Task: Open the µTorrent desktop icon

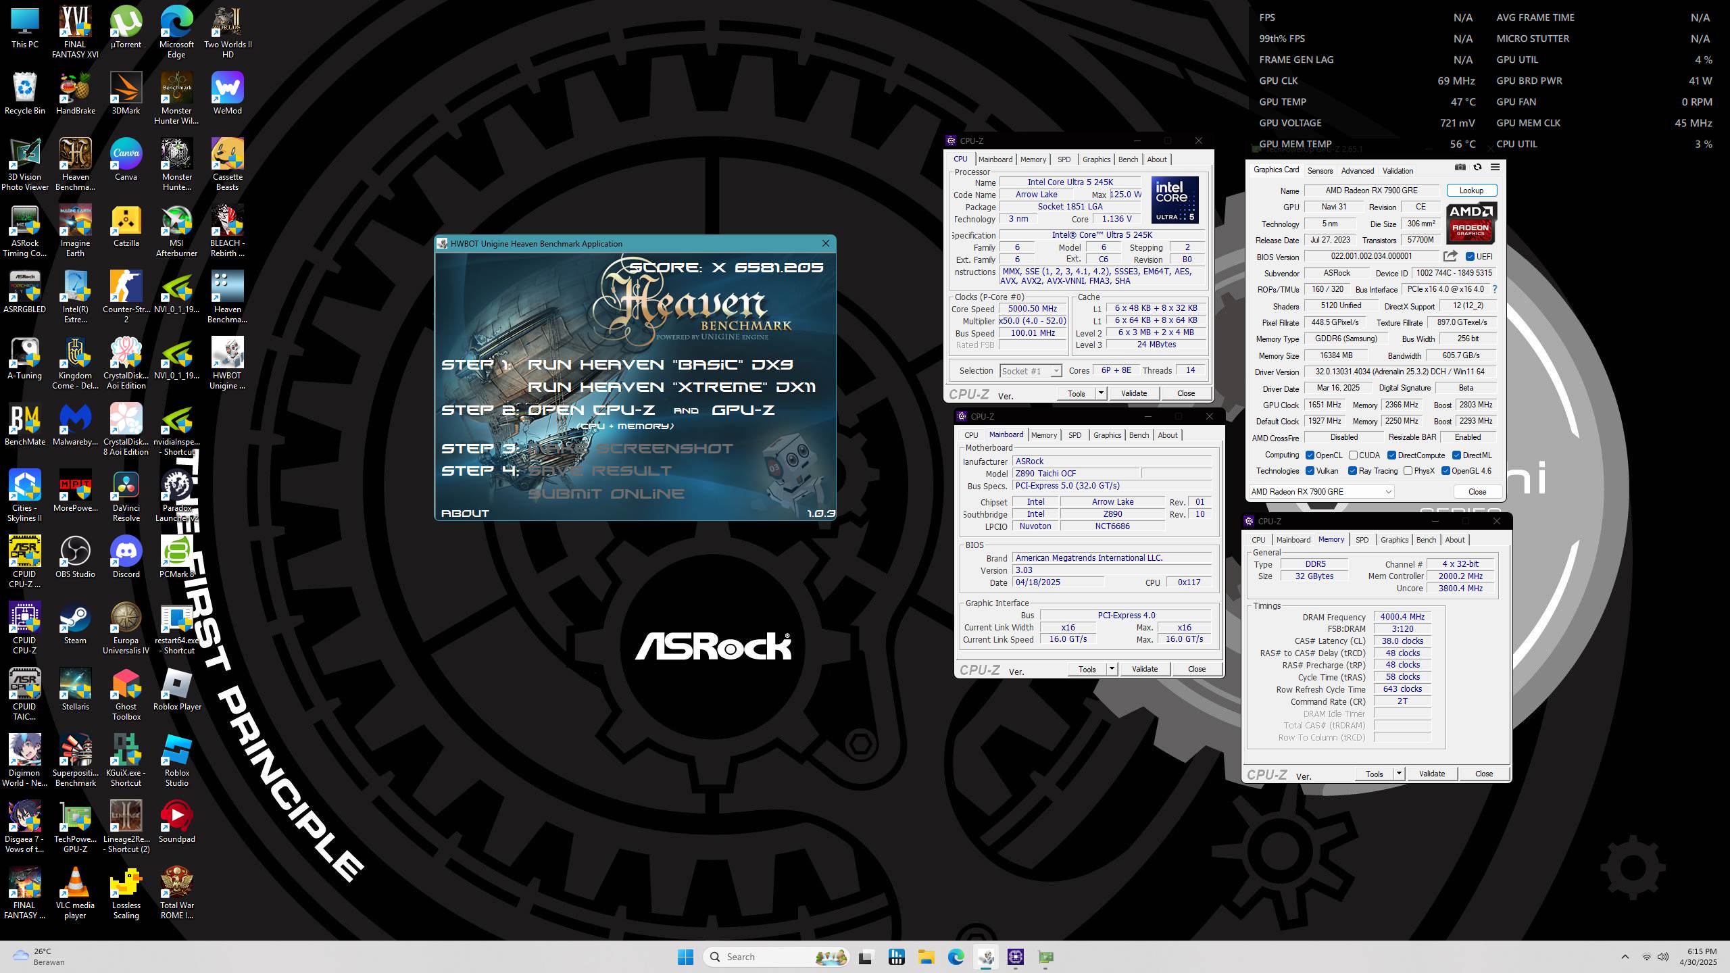Action: pyautogui.click(x=126, y=28)
